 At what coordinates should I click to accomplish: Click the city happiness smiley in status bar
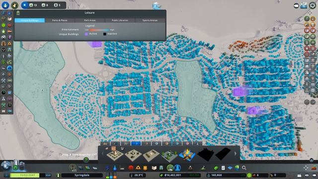pos(249,175)
